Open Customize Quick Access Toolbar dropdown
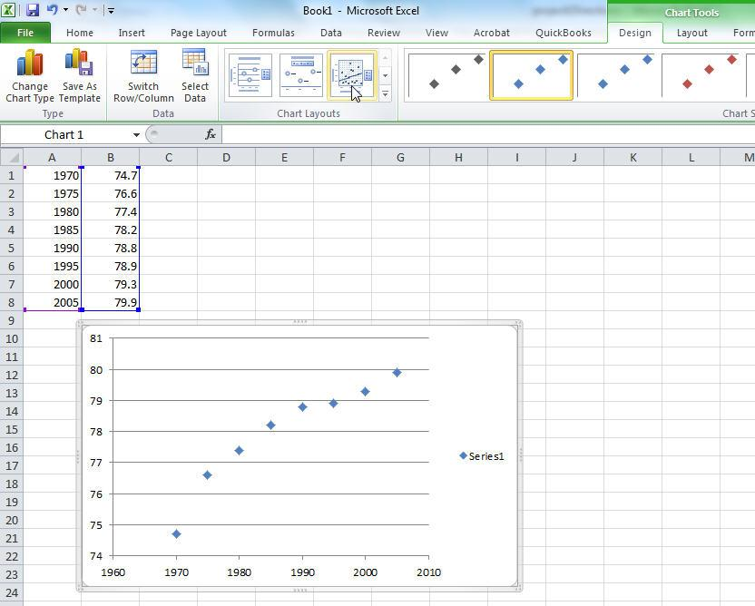Image resolution: width=755 pixels, height=606 pixels. pyautogui.click(x=111, y=11)
